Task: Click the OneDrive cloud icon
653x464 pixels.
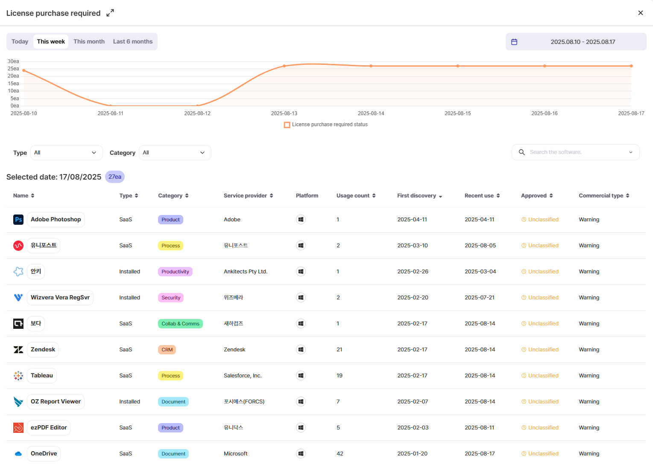Action: tap(18, 454)
